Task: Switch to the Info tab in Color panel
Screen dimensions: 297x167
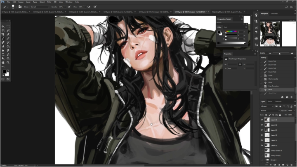Action: coord(226,27)
